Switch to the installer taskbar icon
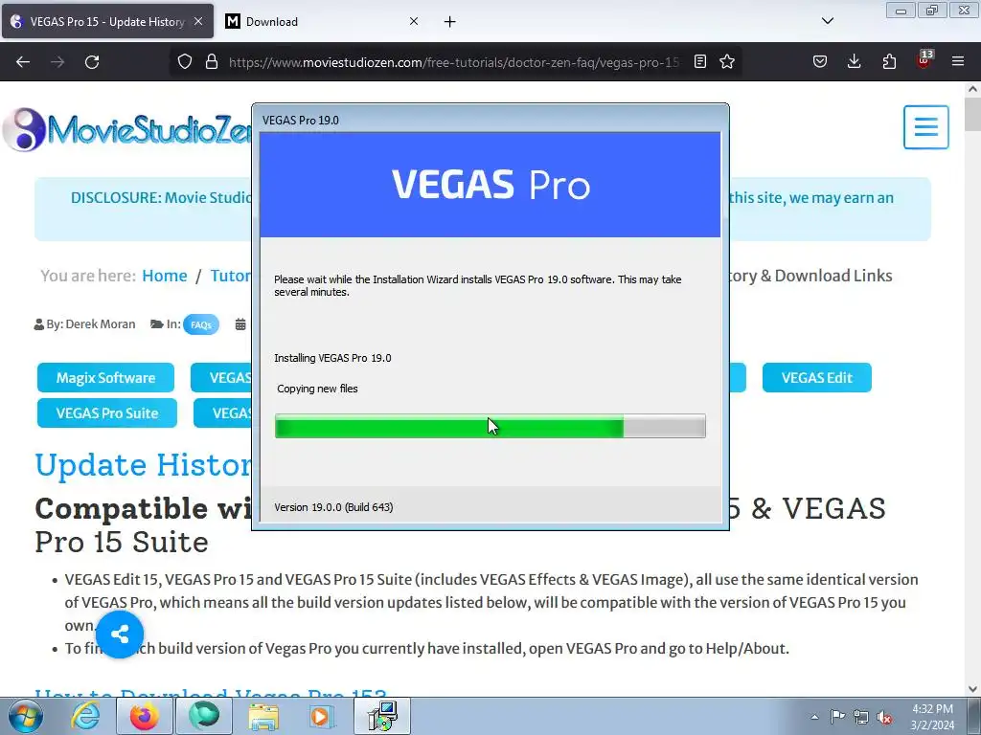This screenshot has height=735, width=981. [x=382, y=716]
